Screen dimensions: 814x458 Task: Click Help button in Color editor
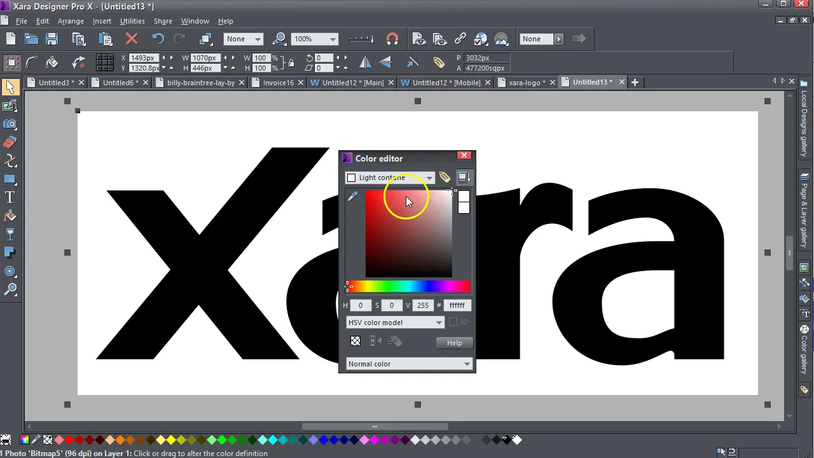(x=454, y=343)
